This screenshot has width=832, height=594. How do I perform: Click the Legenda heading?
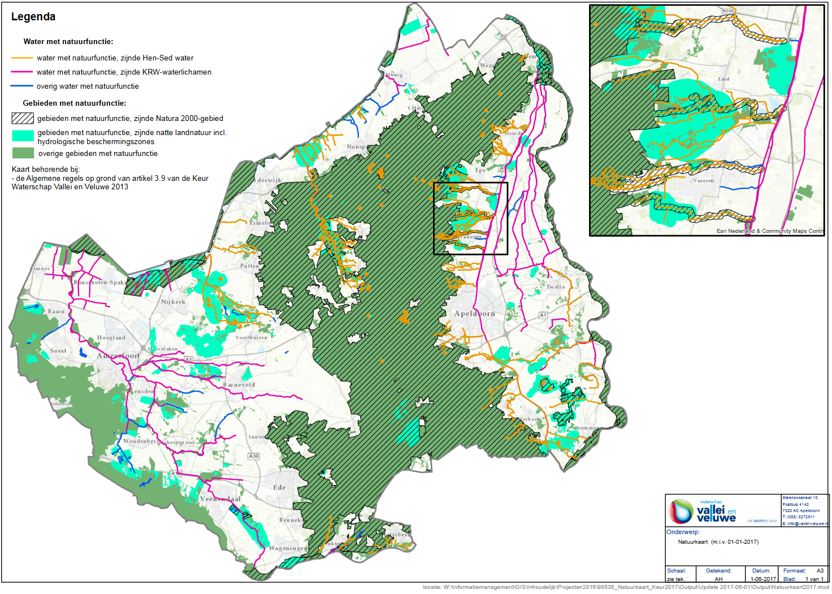pos(33,17)
